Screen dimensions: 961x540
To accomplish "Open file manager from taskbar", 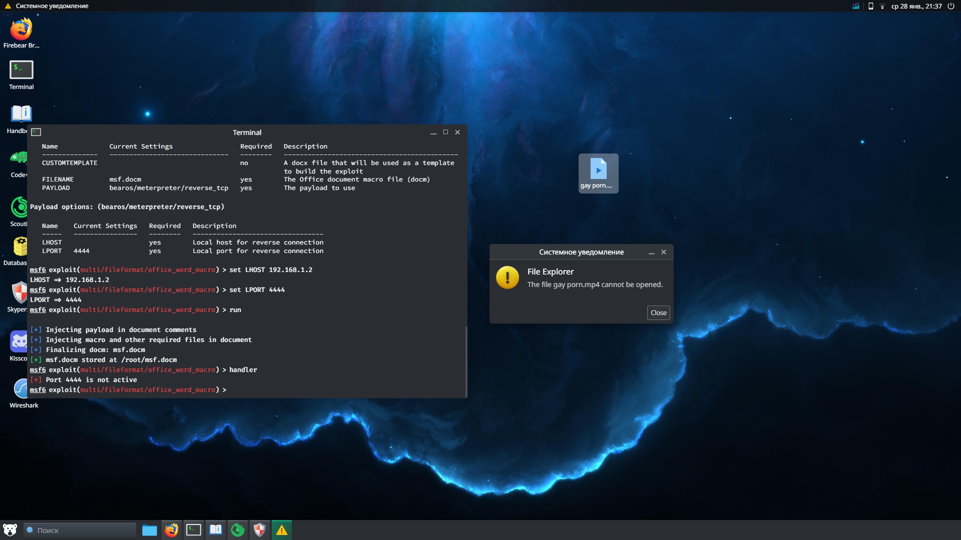I will click(x=149, y=530).
